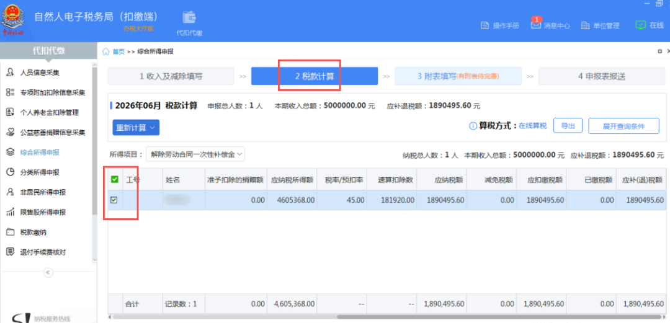
Task: Open 人员信息采集 in sidebar
Action: [x=40, y=73]
